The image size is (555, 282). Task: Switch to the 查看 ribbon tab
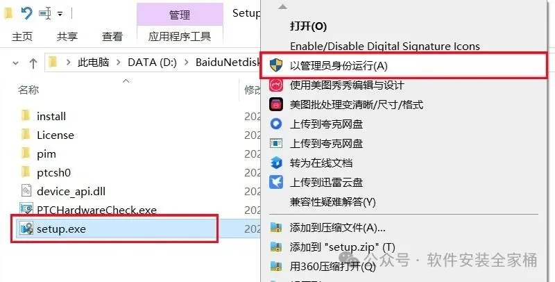112,36
